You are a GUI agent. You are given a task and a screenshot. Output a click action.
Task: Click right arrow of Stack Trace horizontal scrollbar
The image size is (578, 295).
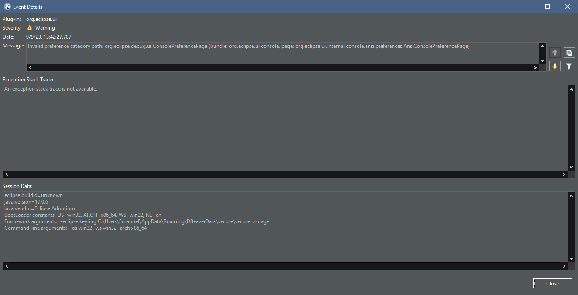564,174
